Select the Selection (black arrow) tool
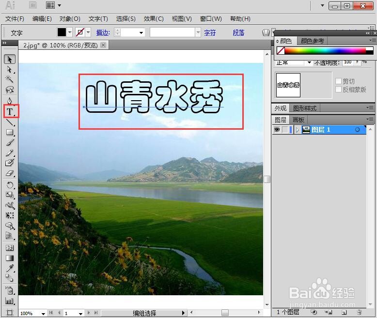377x318 pixels. (x=10, y=60)
